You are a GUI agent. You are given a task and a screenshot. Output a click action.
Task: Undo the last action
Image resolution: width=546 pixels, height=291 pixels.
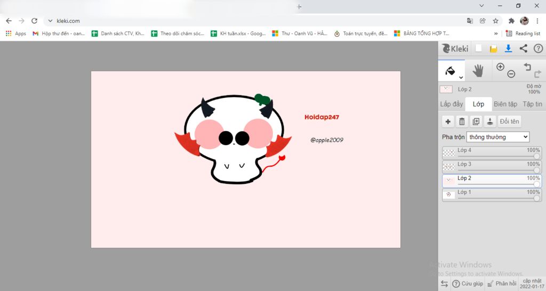coord(527,67)
